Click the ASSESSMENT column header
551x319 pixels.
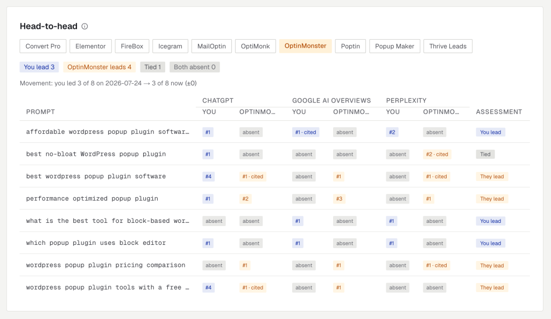click(x=499, y=112)
